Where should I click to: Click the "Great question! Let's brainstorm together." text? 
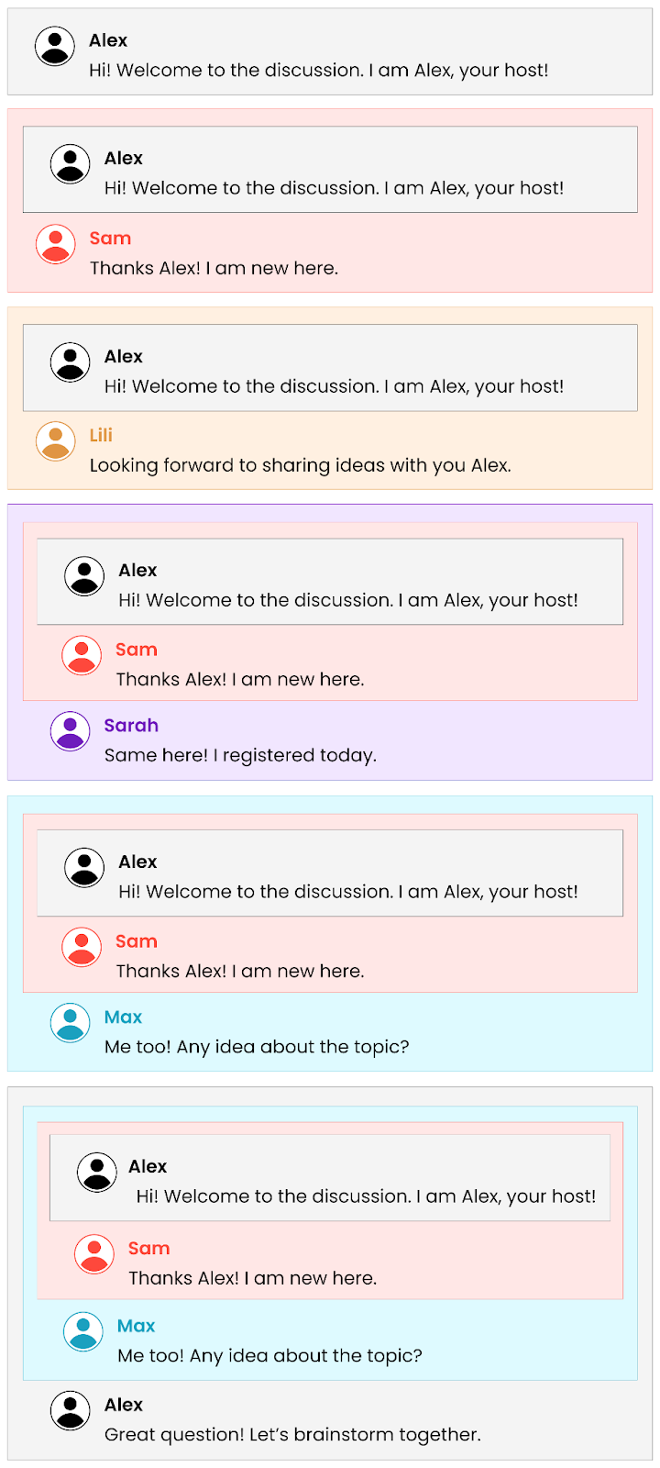coord(292,1434)
